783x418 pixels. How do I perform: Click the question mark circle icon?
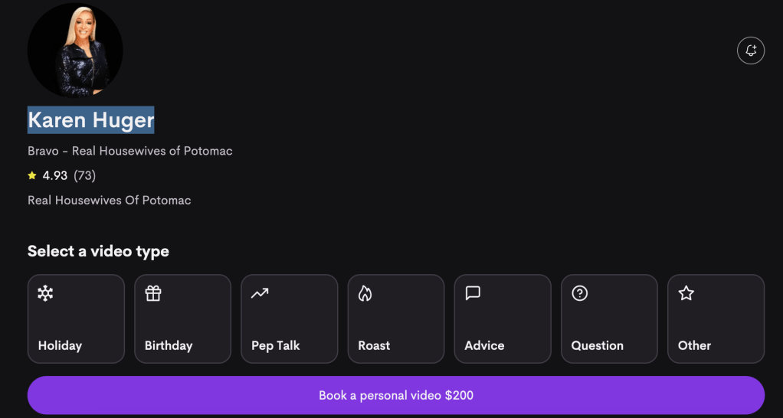pyautogui.click(x=580, y=293)
